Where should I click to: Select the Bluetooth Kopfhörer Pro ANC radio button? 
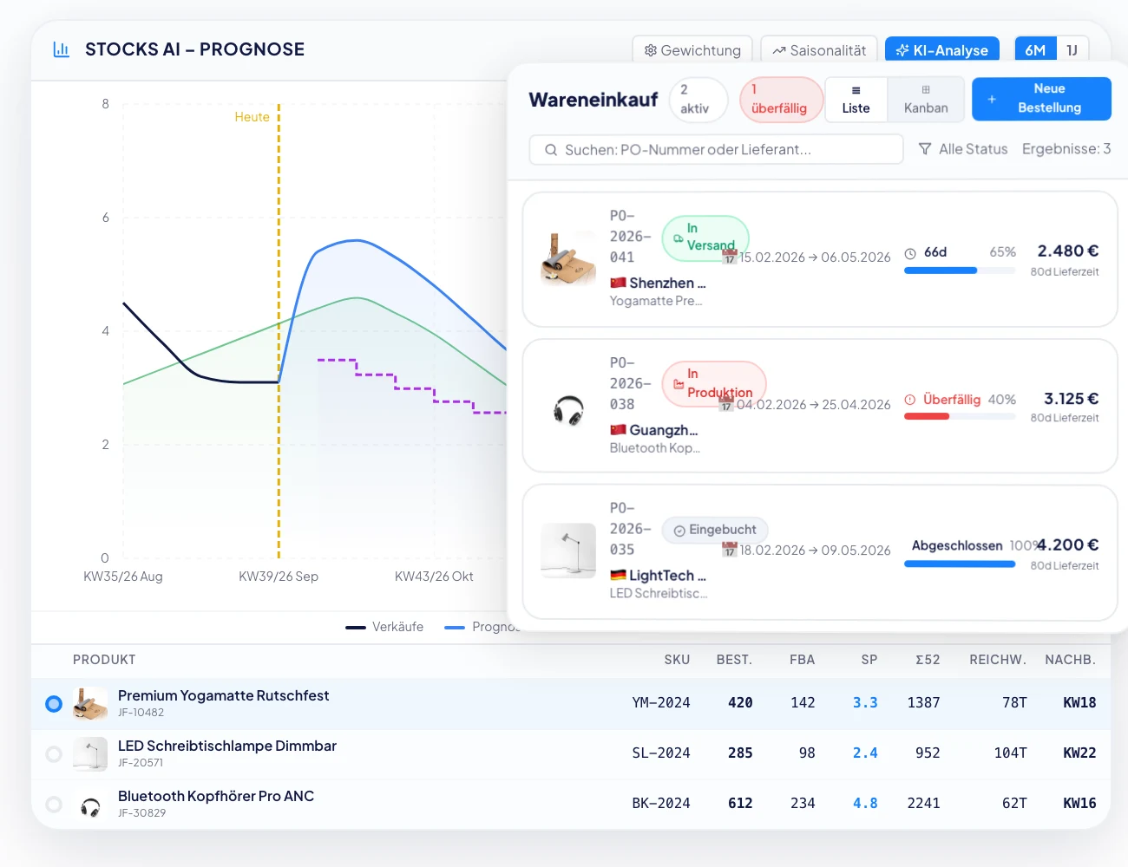(54, 805)
